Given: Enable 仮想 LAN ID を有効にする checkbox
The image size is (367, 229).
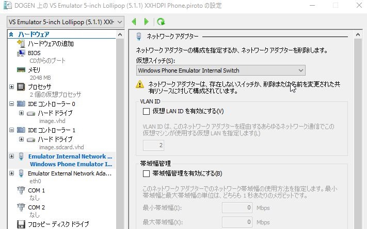Looking at the screenshot, I should point(146,111).
